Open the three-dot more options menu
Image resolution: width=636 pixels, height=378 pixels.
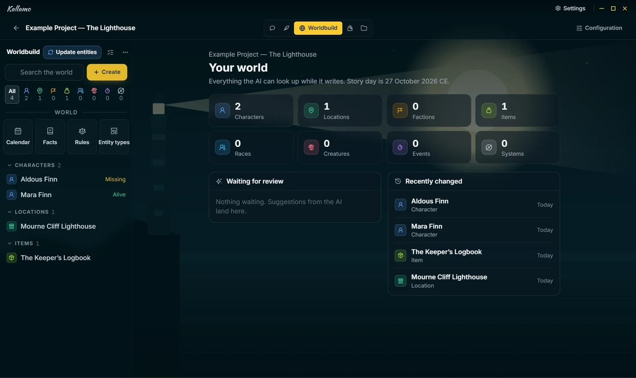[x=125, y=52]
